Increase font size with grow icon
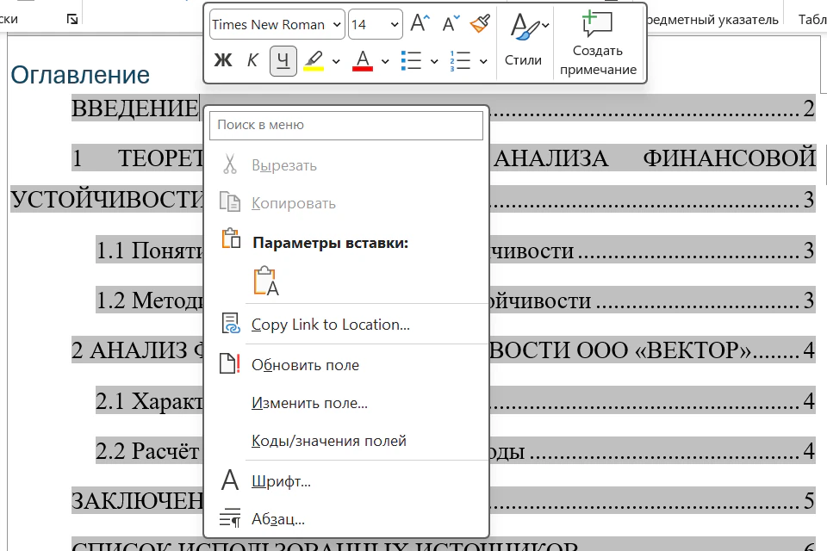The height and width of the screenshot is (551, 827). tap(420, 24)
